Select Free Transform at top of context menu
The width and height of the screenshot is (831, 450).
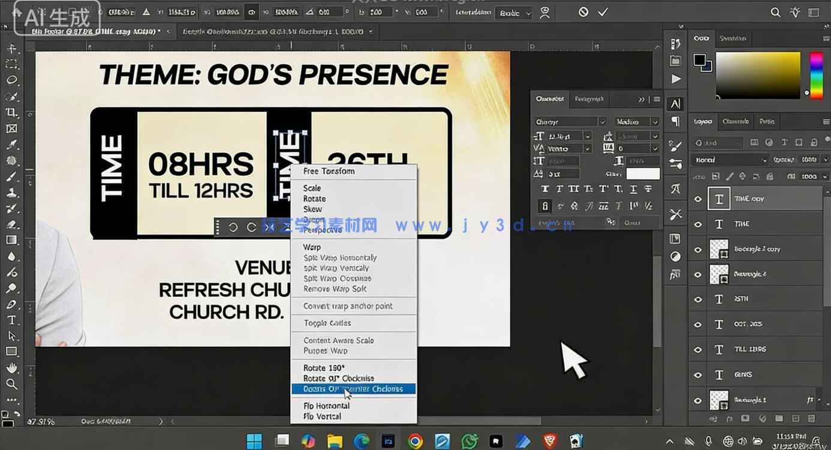click(327, 170)
